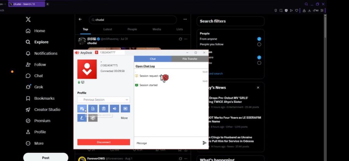
Task: Select the Latest search results tab
Action: (x=108, y=29)
